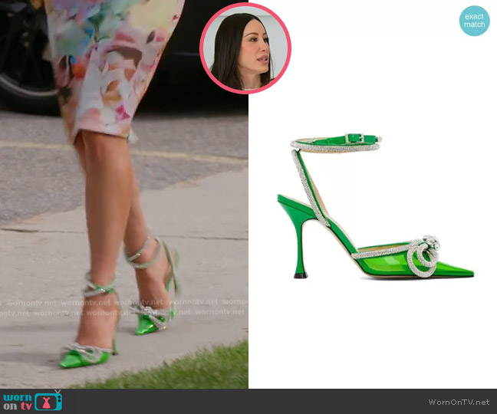Click the teal 'exact match' badge
The height and width of the screenshot is (414, 497).
pyautogui.click(x=474, y=21)
